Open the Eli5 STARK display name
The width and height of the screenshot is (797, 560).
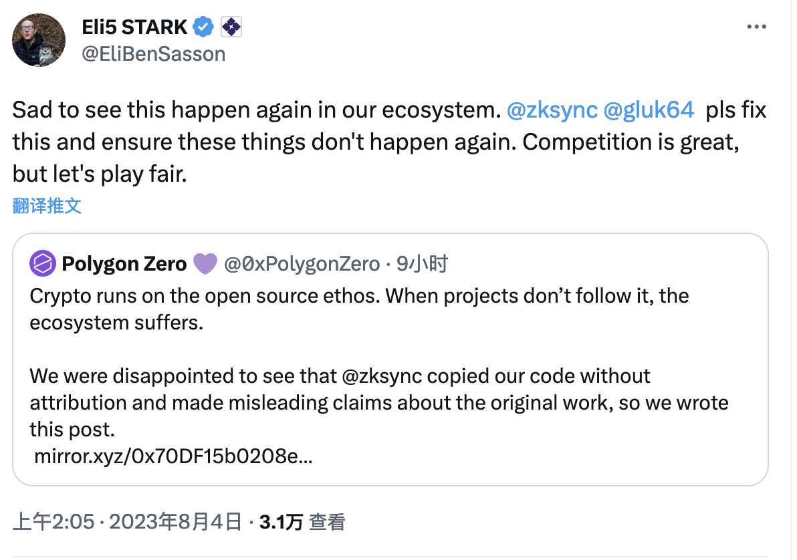click(134, 27)
